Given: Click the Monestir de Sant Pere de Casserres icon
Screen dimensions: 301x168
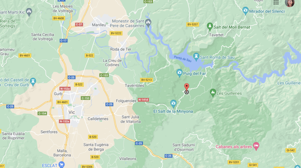Looking at the screenshot, I should pos(148,23).
